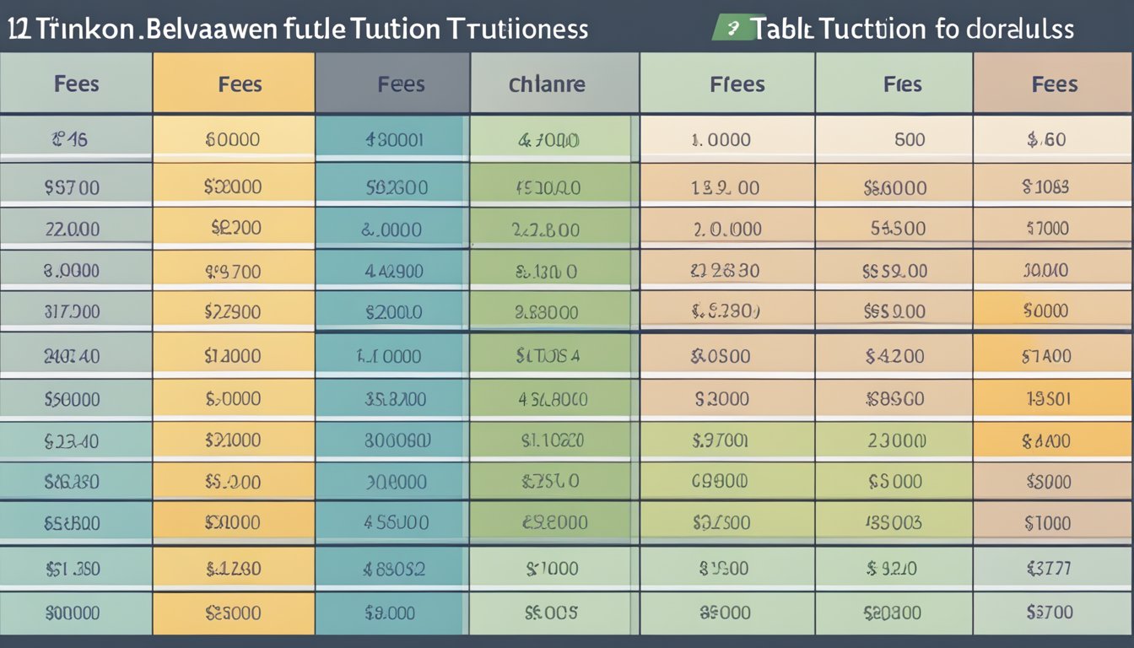Select the cell showing $3777
Viewport: 1134px width, 648px height.
(x=1049, y=568)
